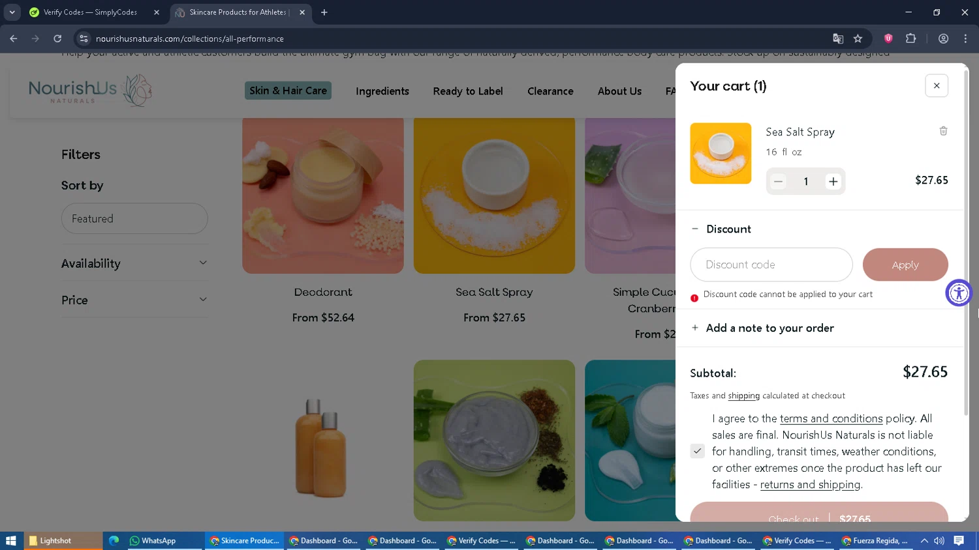Switch to the Verify Codes SimplyCodes browser tab

click(x=90, y=12)
